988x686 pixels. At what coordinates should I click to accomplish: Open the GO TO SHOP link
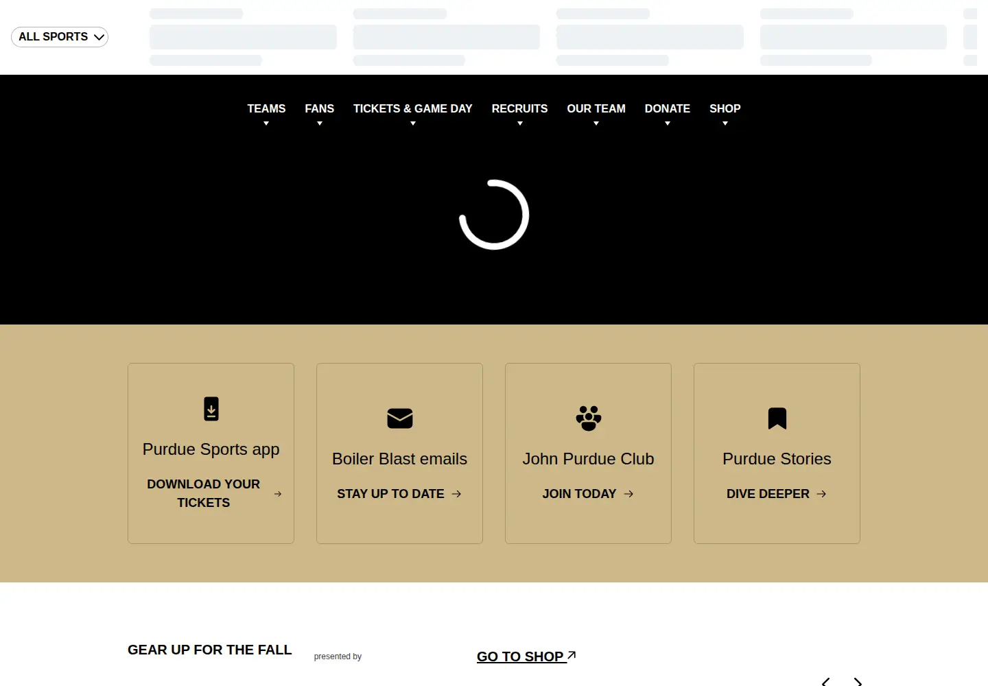click(x=526, y=657)
